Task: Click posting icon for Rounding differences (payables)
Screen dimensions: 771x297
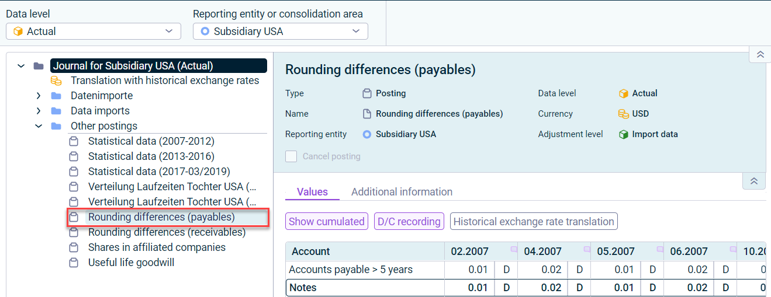Action: 74,217
